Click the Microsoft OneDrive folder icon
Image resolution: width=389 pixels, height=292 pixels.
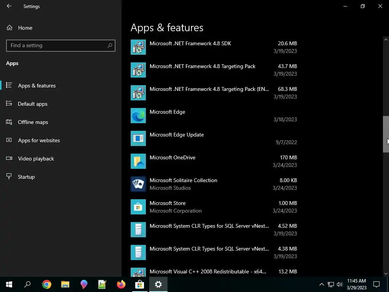tap(138, 161)
